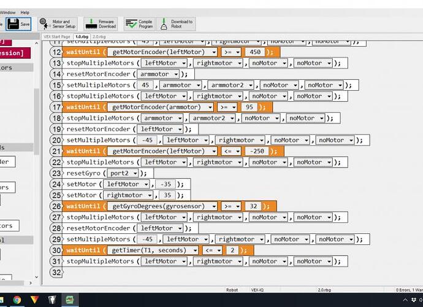Viewport: 423px width, 307px height.
Task: Open the Window menu
Action: point(8,12)
